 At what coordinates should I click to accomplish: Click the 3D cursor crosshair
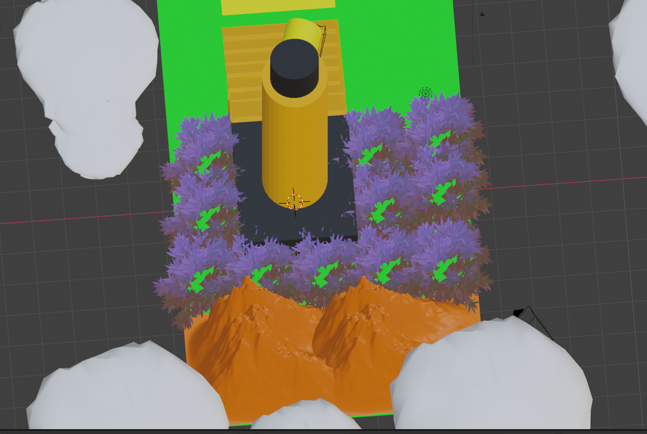coord(294,202)
